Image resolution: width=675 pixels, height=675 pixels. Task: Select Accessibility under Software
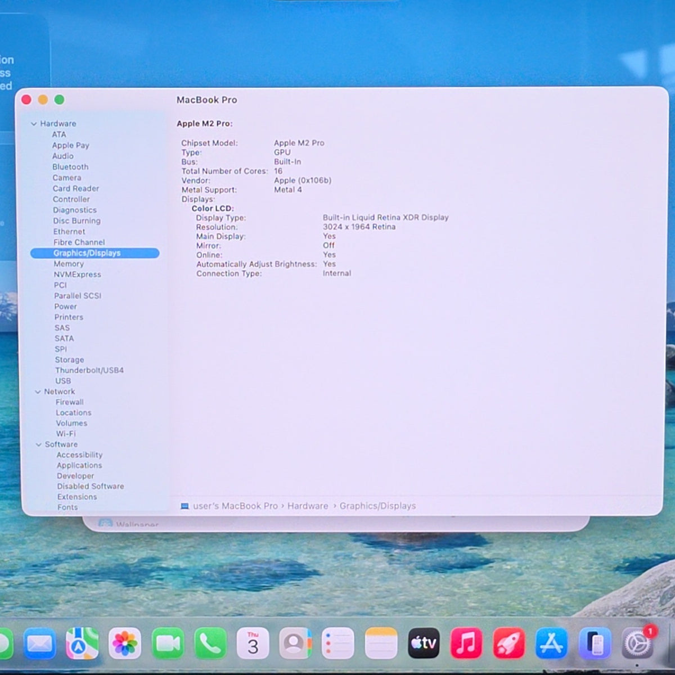(x=79, y=455)
